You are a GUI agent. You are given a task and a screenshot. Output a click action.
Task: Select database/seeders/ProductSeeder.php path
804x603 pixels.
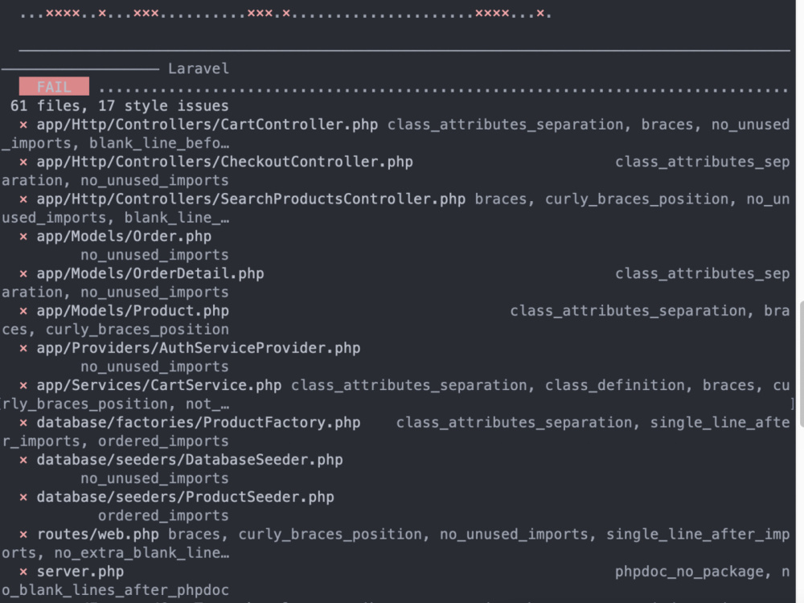[x=185, y=497]
